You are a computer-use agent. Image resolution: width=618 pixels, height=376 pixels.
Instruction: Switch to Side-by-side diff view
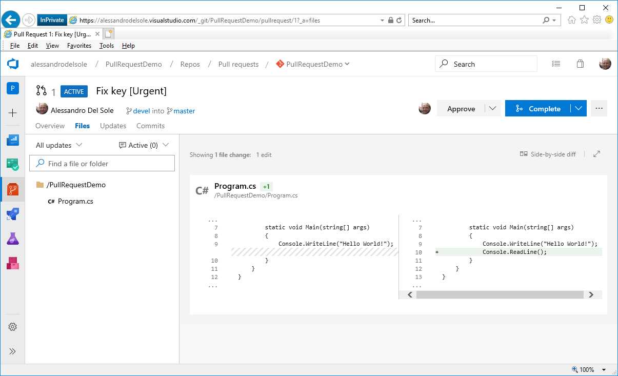(548, 154)
